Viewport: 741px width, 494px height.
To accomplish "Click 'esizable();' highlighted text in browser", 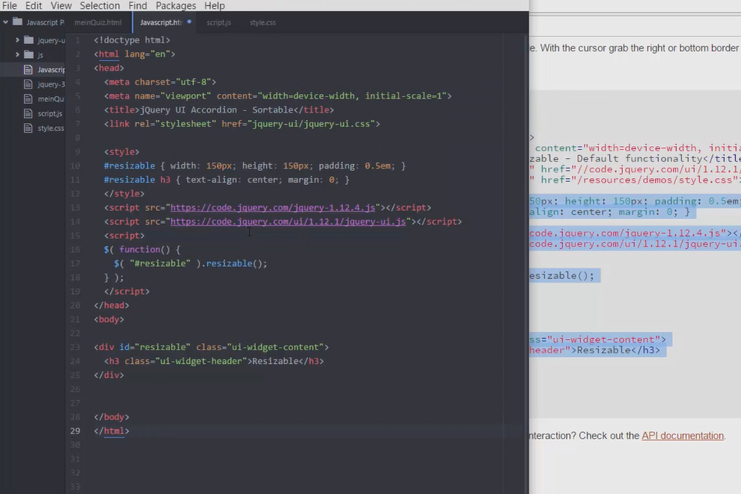I will pyautogui.click(x=562, y=275).
